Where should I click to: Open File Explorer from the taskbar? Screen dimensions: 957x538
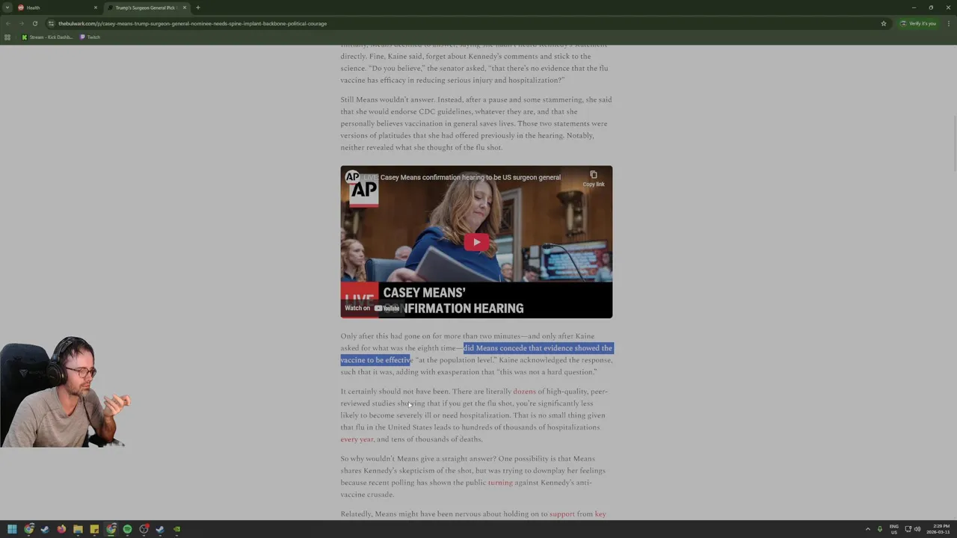78,529
